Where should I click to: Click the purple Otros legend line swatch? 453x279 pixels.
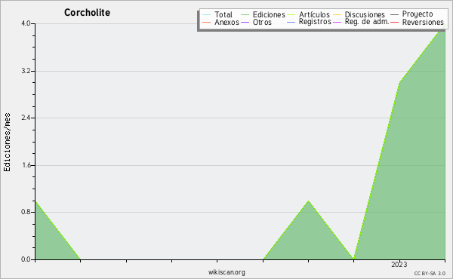click(245, 22)
